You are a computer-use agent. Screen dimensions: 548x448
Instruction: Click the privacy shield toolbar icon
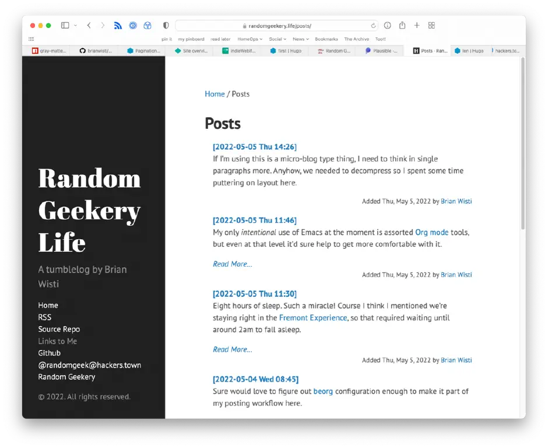[166, 25]
